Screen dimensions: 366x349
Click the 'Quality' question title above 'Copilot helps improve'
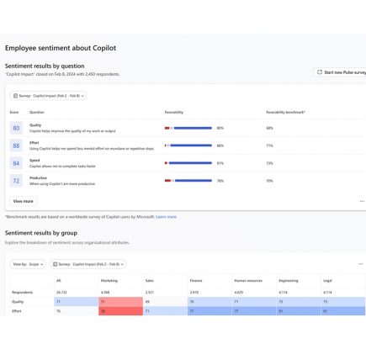click(35, 125)
